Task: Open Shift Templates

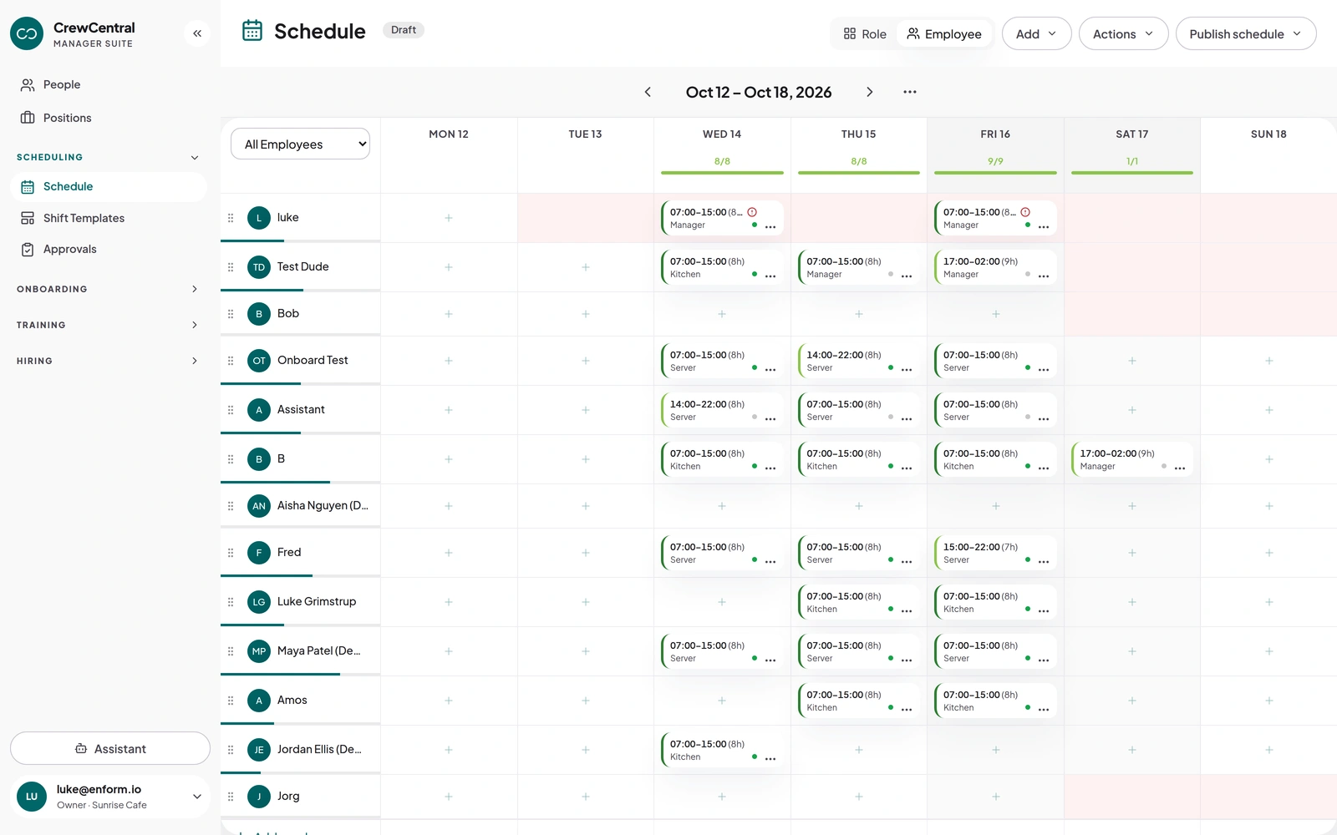Action: pos(109,218)
